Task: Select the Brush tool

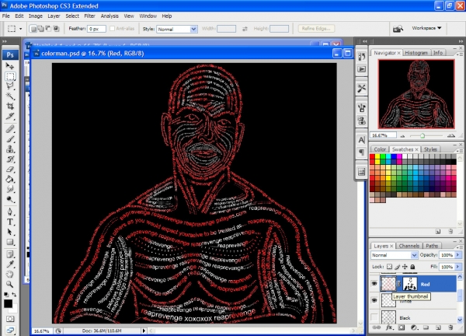Action: click(x=10, y=139)
